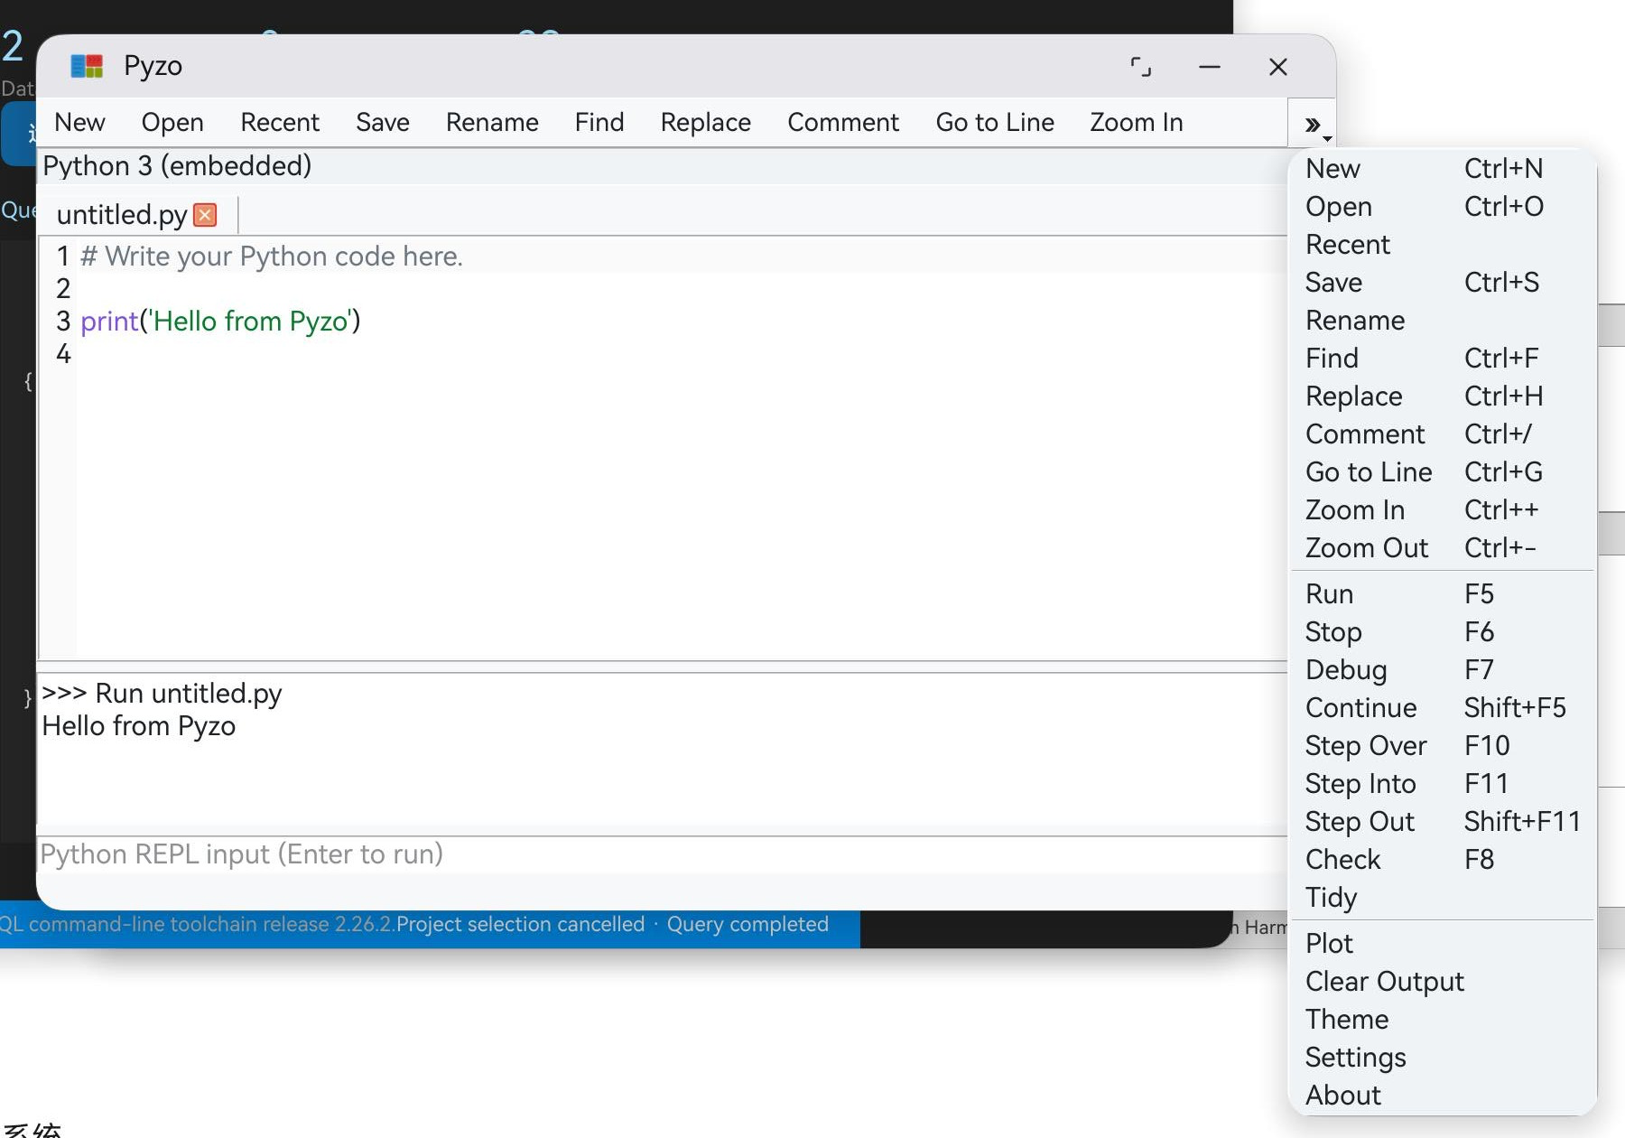Open Theme from the overflow menu

[x=1443, y=1020]
